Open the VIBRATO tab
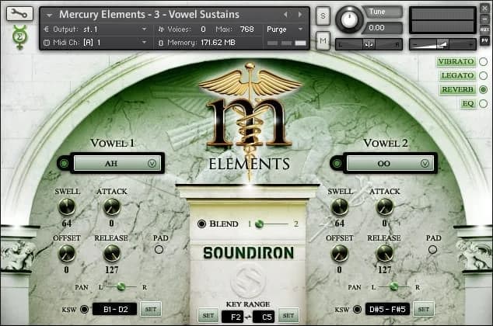 tap(456, 61)
